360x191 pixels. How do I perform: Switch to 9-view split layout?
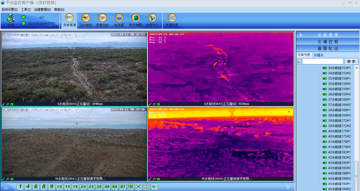[x=52, y=187]
